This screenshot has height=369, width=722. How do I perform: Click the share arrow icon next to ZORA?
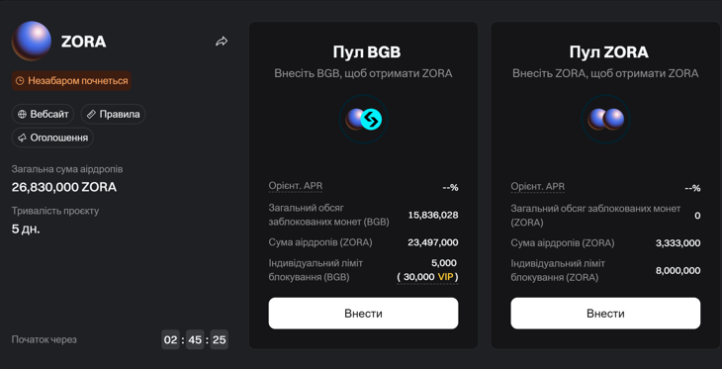(222, 42)
